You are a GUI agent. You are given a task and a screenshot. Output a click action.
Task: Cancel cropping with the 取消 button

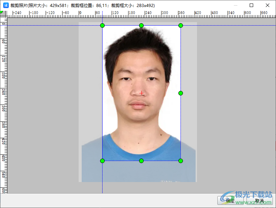[x=259, y=201]
